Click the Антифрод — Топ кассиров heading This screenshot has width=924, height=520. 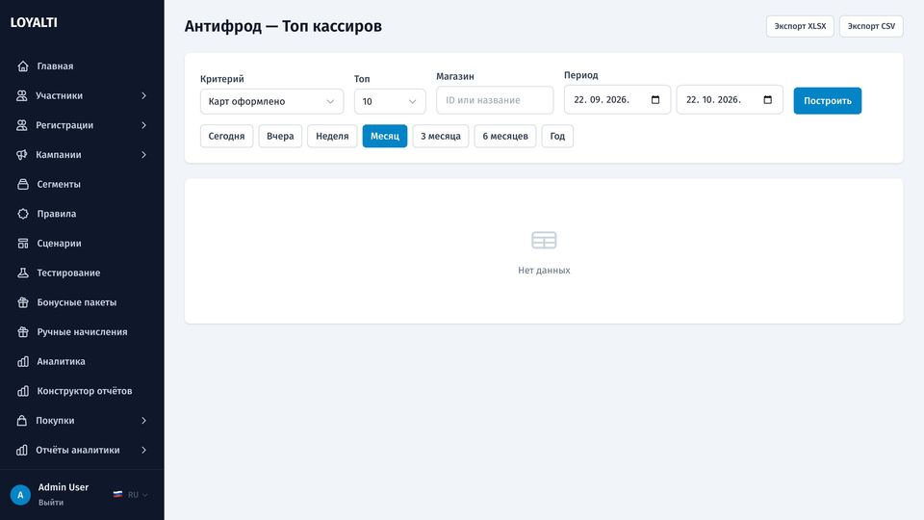pyautogui.click(x=283, y=26)
